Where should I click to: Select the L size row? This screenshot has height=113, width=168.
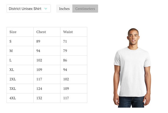click(x=47, y=60)
